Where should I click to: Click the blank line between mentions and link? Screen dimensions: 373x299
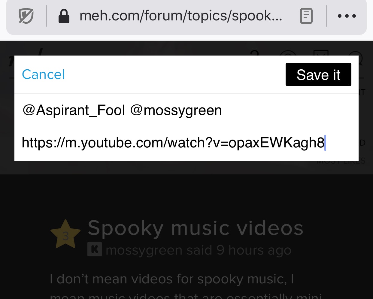pyautogui.click(x=186, y=126)
